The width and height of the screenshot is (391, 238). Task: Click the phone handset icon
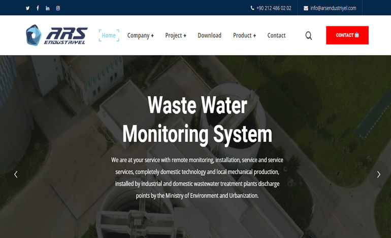click(252, 8)
